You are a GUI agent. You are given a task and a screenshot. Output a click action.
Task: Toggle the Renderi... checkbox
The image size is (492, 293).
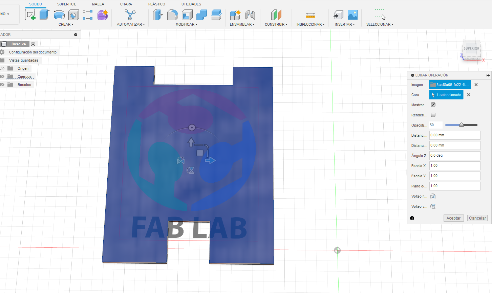(x=433, y=115)
